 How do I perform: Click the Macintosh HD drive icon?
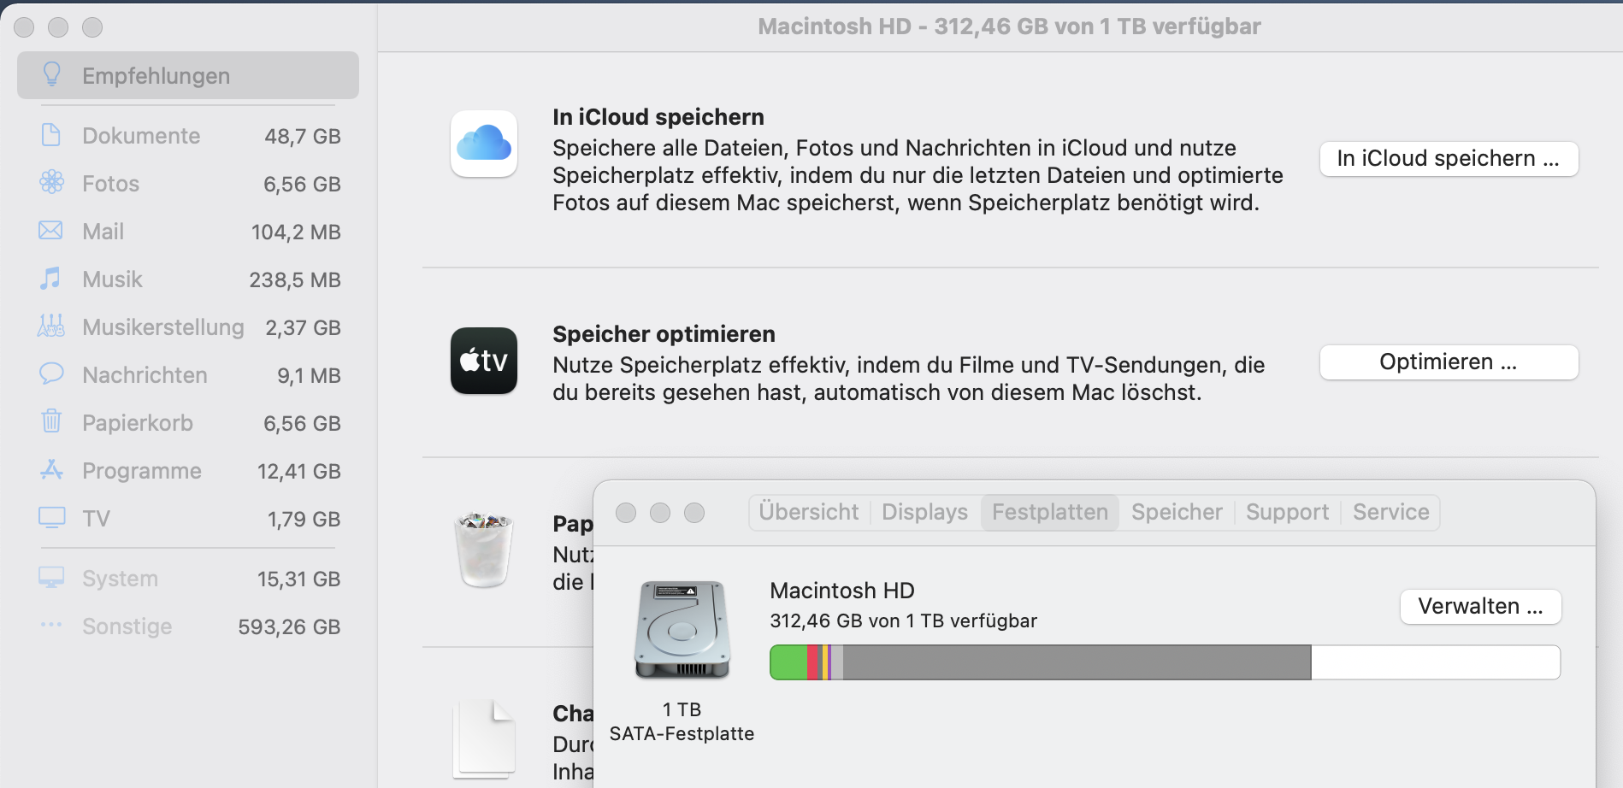(x=682, y=630)
